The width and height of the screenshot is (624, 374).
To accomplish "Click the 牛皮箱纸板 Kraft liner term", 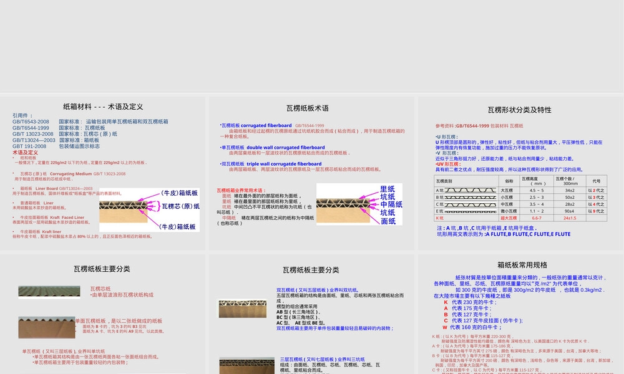I will 41,231.
